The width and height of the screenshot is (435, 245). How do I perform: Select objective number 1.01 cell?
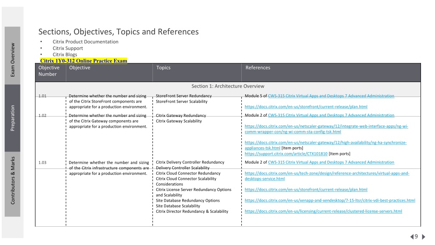42,96
